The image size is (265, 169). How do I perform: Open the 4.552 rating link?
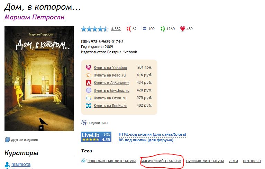[x=116, y=29]
